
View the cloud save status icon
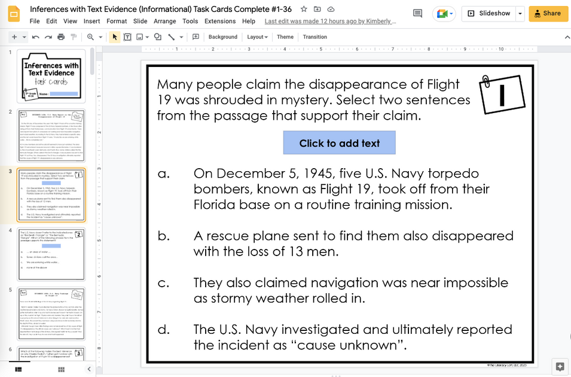331,9
